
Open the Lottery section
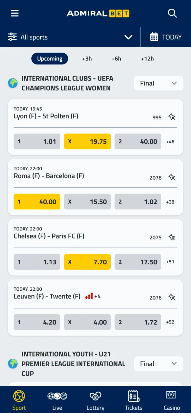tap(95, 399)
